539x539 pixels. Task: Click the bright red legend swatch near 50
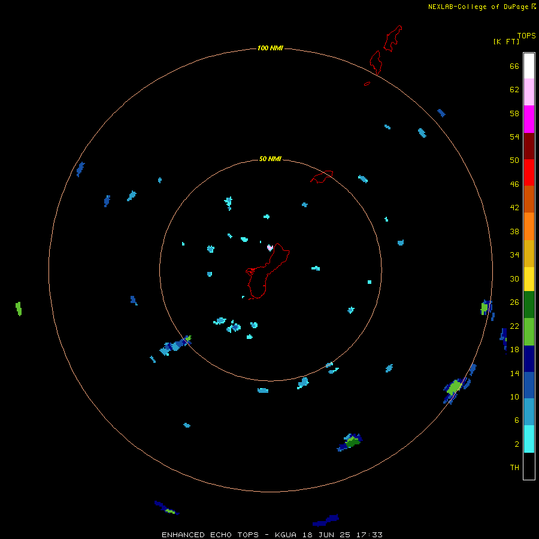tap(529, 172)
